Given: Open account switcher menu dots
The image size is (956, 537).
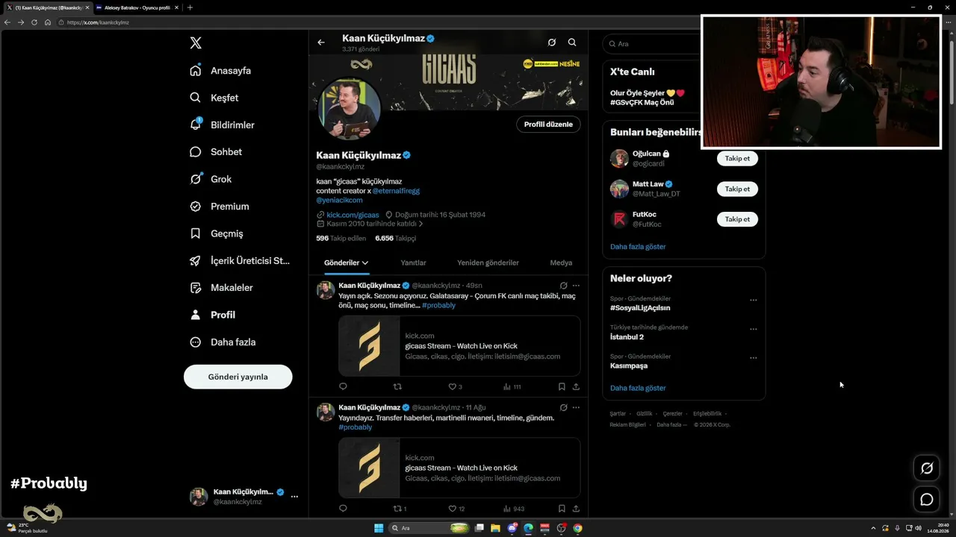Looking at the screenshot, I should coord(294,497).
